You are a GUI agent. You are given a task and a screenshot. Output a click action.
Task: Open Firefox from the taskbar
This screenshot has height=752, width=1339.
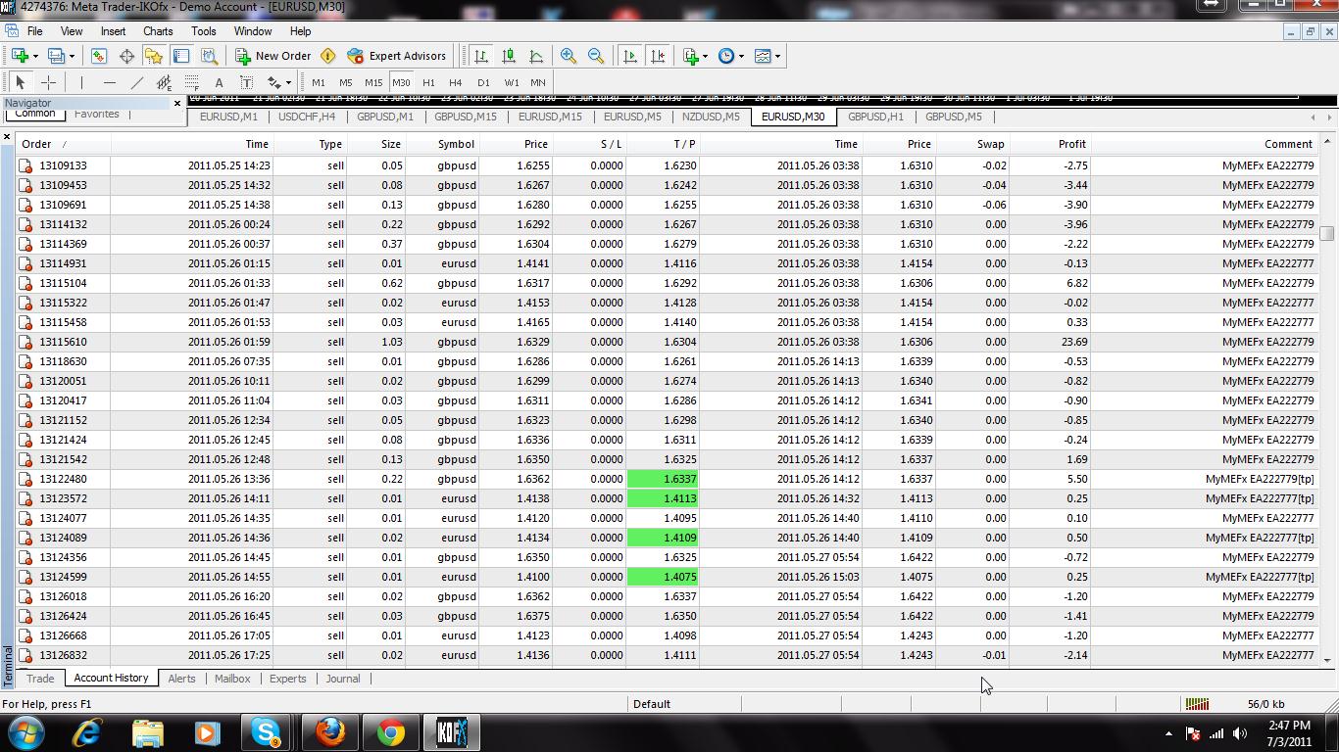click(330, 732)
